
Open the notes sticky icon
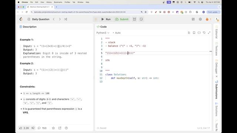point(141,19)
